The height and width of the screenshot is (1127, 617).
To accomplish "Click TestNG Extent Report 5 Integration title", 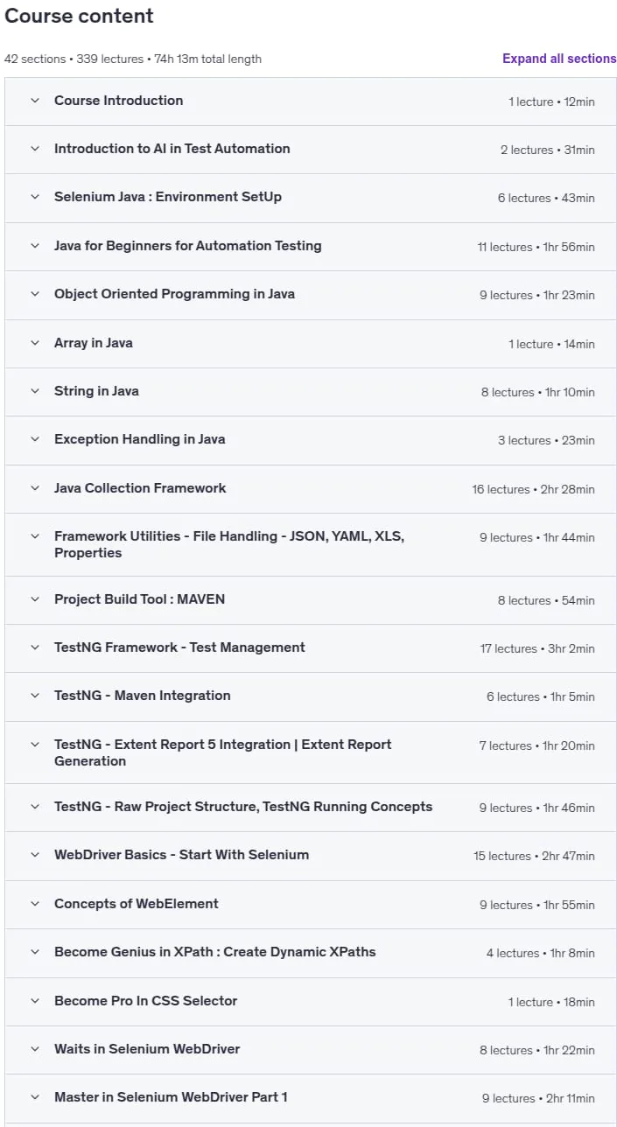I will [223, 752].
